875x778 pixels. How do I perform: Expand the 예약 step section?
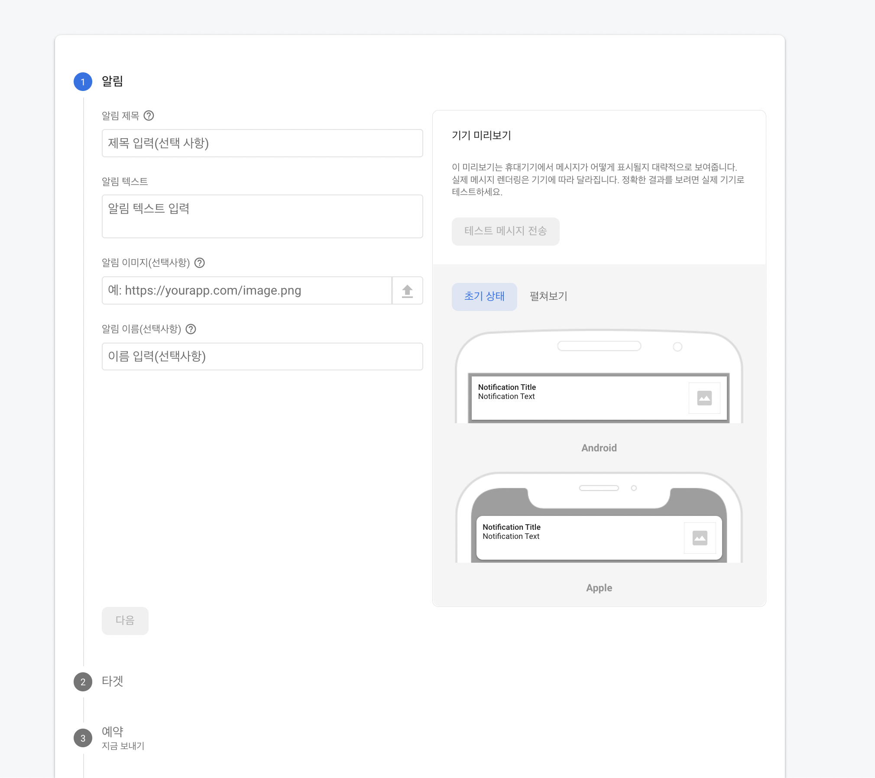pyautogui.click(x=113, y=732)
